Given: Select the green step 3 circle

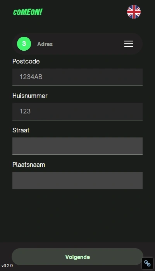Looking at the screenshot, I should click(x=24, y=44).
